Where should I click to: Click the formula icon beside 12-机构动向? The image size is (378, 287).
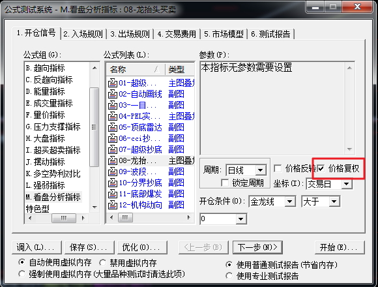[112, 205]
